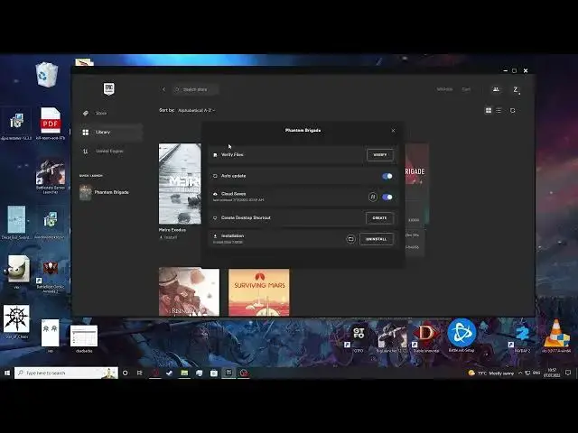Maximize the Epic Games Launcher window
The width and height of the screenshot is (578, 433).
coord(515,70)
